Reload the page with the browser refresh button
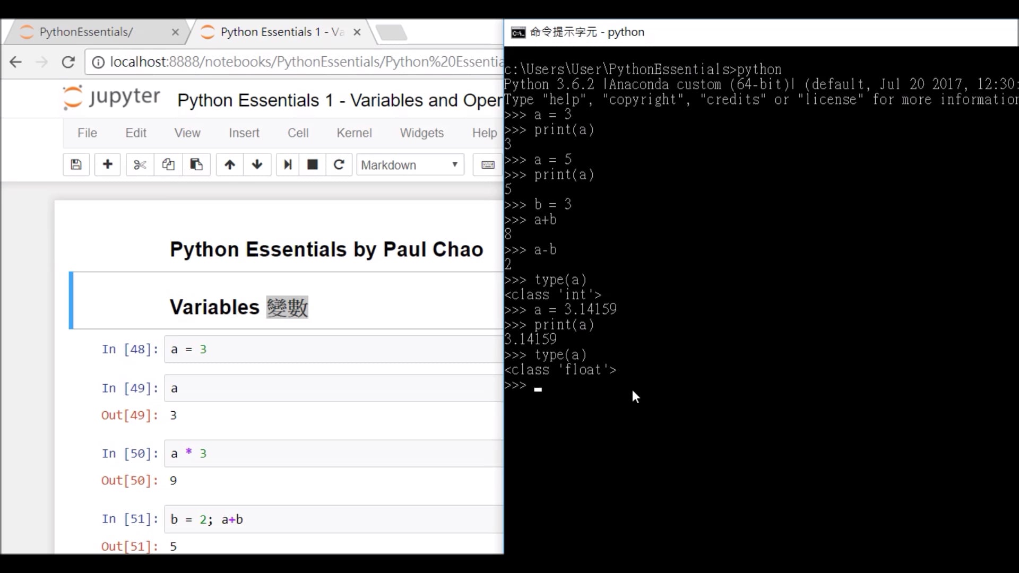Viewport: 1019px width, 573px height. pos(68,62)
